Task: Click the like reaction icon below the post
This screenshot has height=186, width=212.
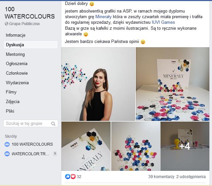Action: click(x=68, y=176)
